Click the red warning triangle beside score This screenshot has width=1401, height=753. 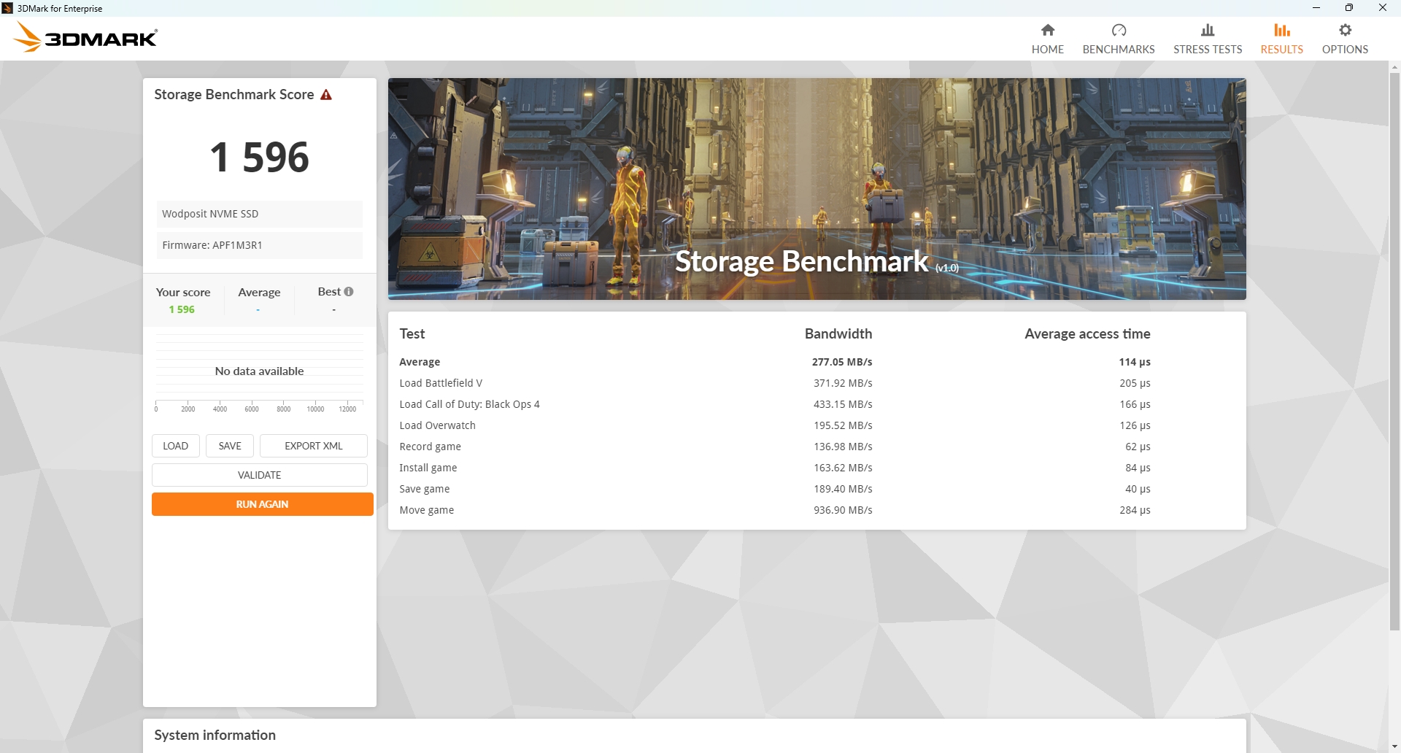tap(326, 95)
